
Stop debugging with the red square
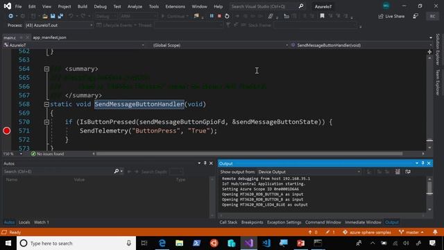[x=219, y=16]
